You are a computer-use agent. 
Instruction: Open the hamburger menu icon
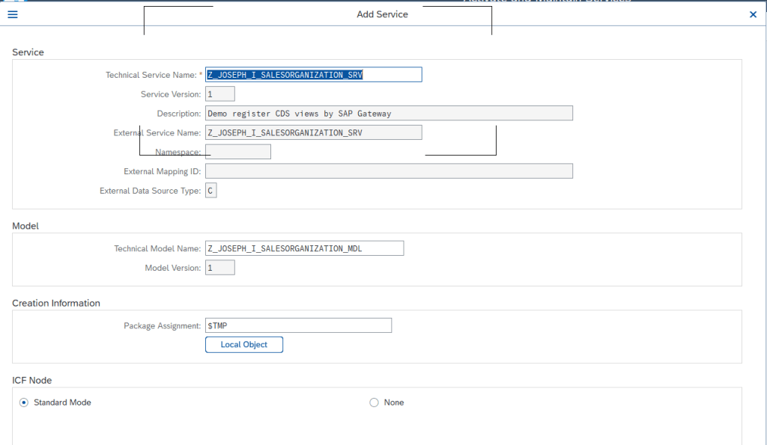pos(13,14)
